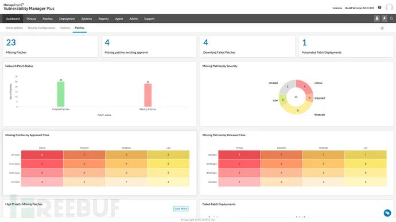Switch to the Security Configurations tab
396x222 pixels.
click(41, 27)
